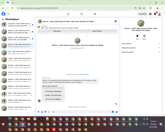165x132 pixels.
Task: Click the browser back arrow
Action: click(3, 8)
